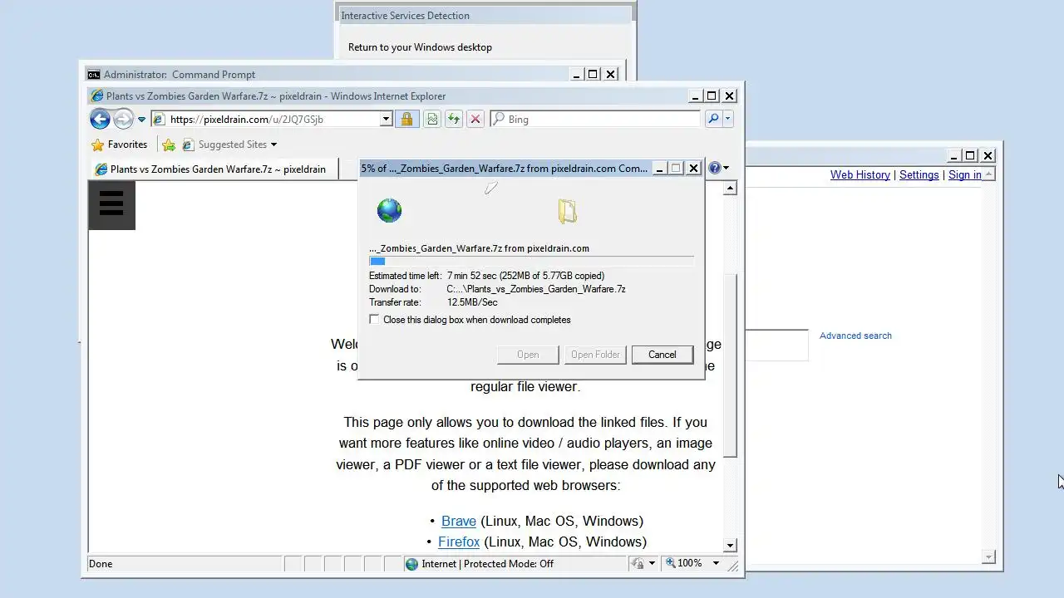Click the Download to path text
Screen dimensions: 1064x598
point(536,289)
